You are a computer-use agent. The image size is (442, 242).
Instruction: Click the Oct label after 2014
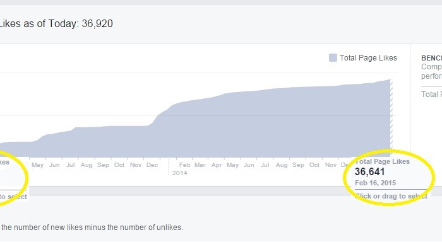pos(314,165)
